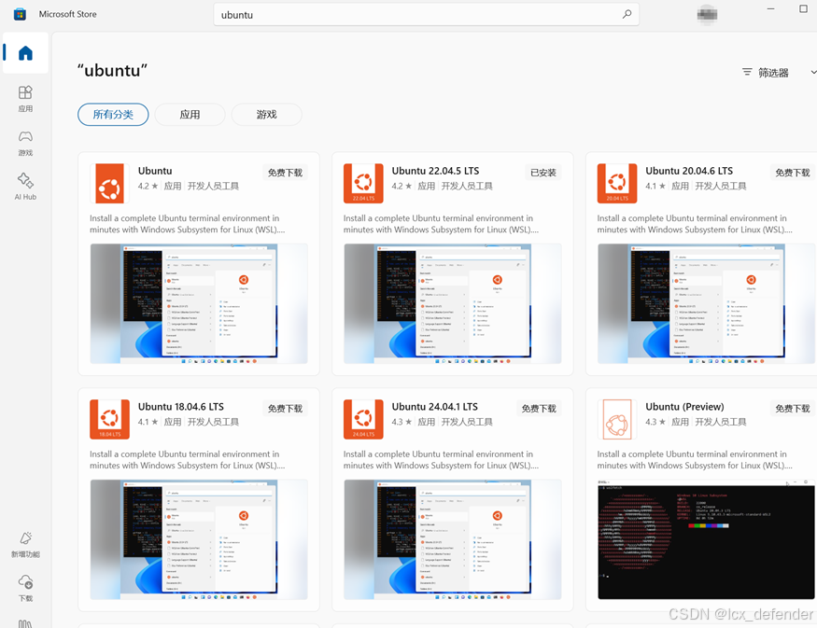This screenshot has height=628, width=817.
Task: Select the 游戏 category tab
Action: click(x=266, y=115)
